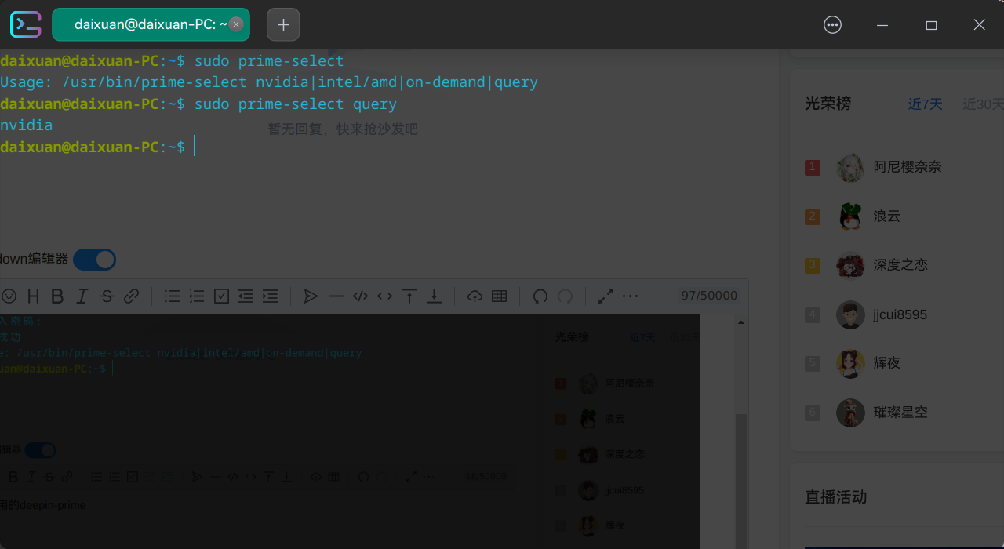Apply strikethrough formatting in the editor

click(x=107, y=296)
